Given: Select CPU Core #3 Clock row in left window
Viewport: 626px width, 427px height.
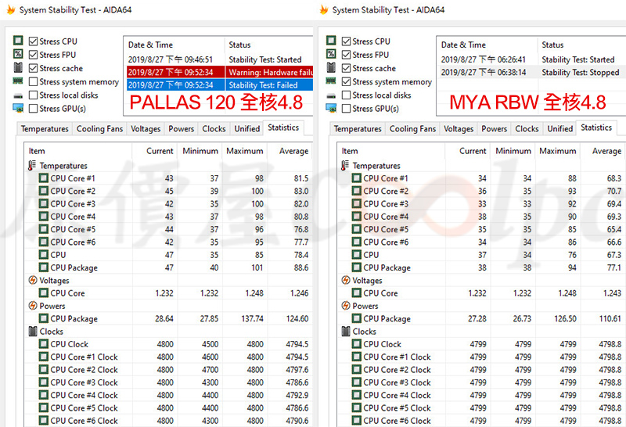Looking at the screenshot, I should coord(168,382).
